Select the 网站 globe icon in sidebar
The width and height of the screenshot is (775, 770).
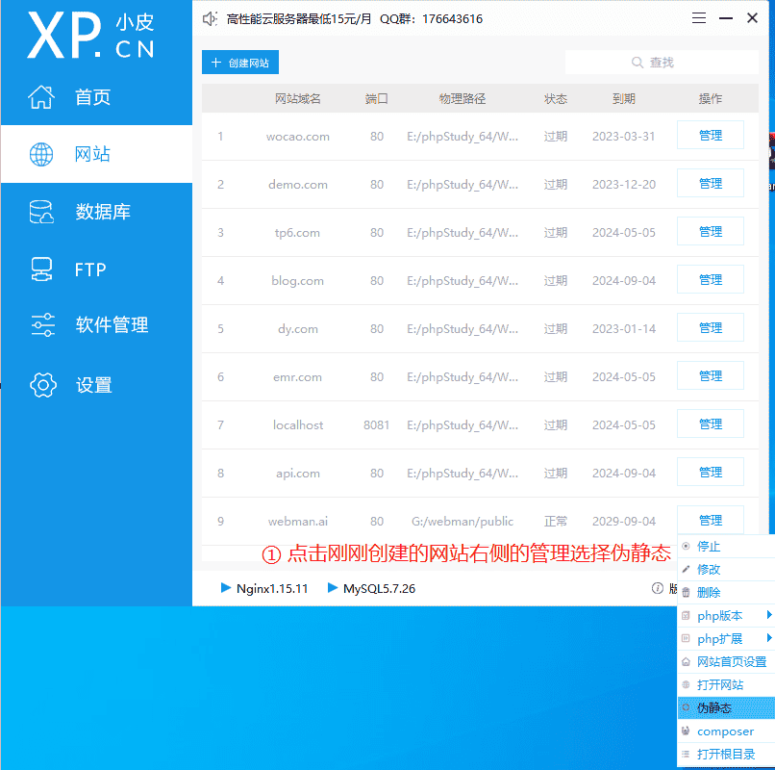click(x=42, y=154)
